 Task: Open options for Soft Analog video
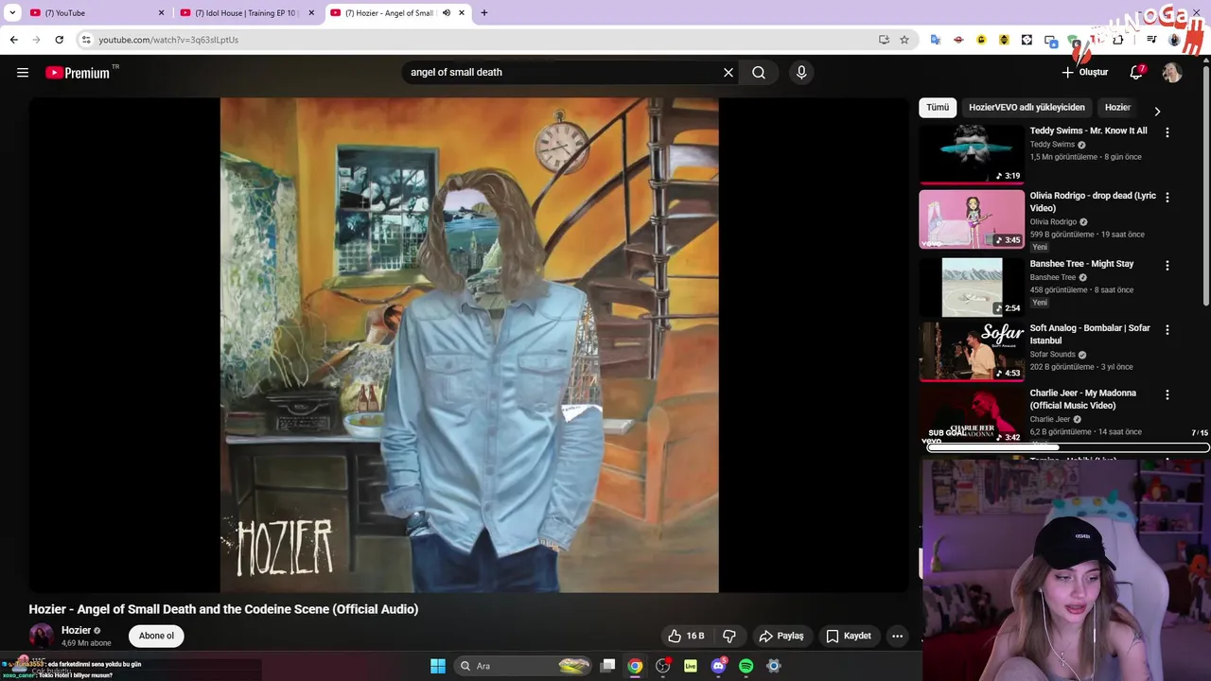pos(1167,330)
